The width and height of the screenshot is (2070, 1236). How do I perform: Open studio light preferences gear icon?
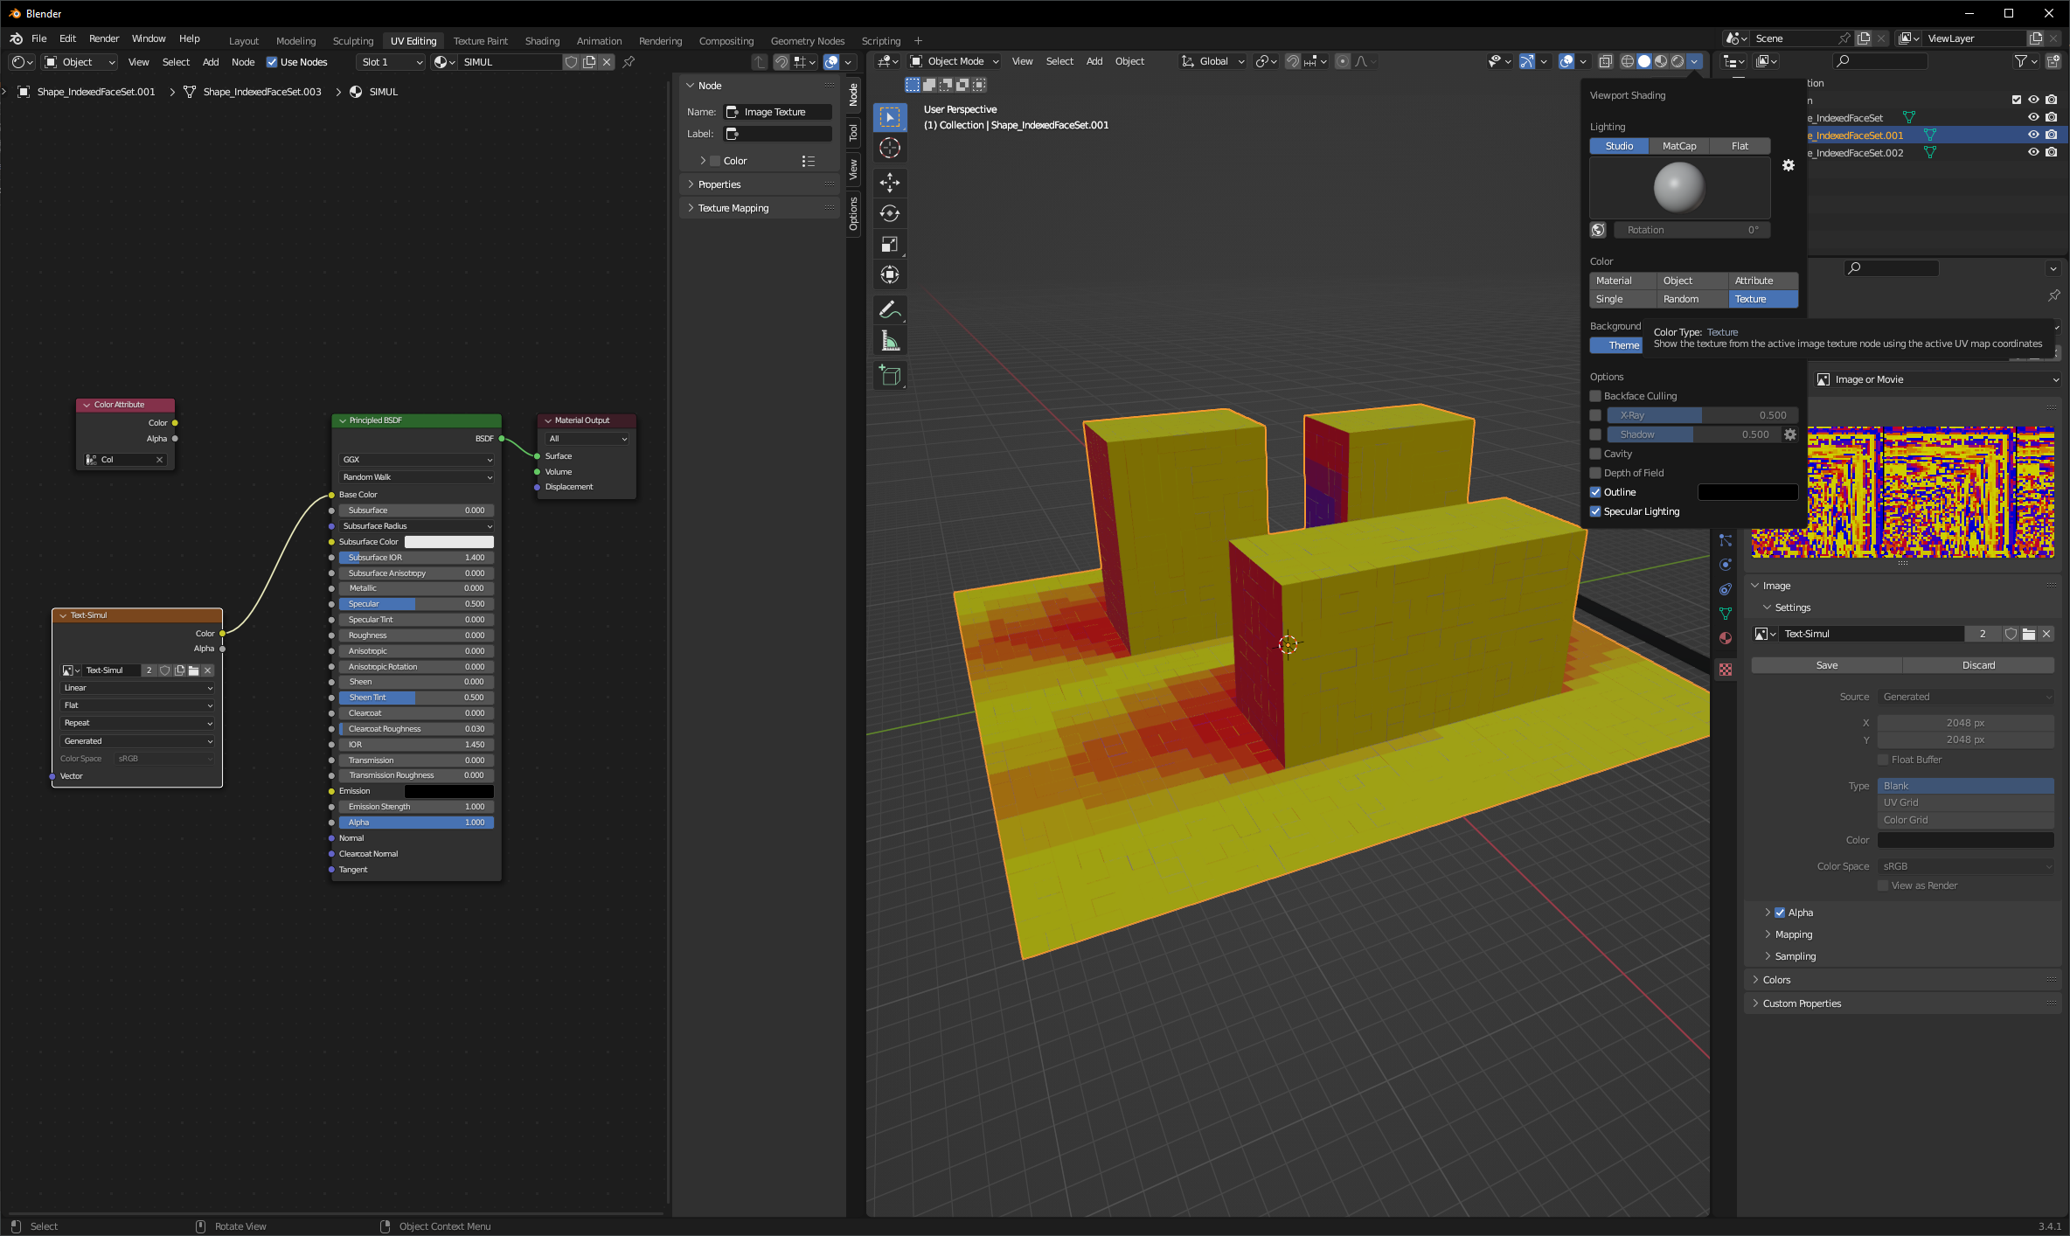pos(1788,165)
